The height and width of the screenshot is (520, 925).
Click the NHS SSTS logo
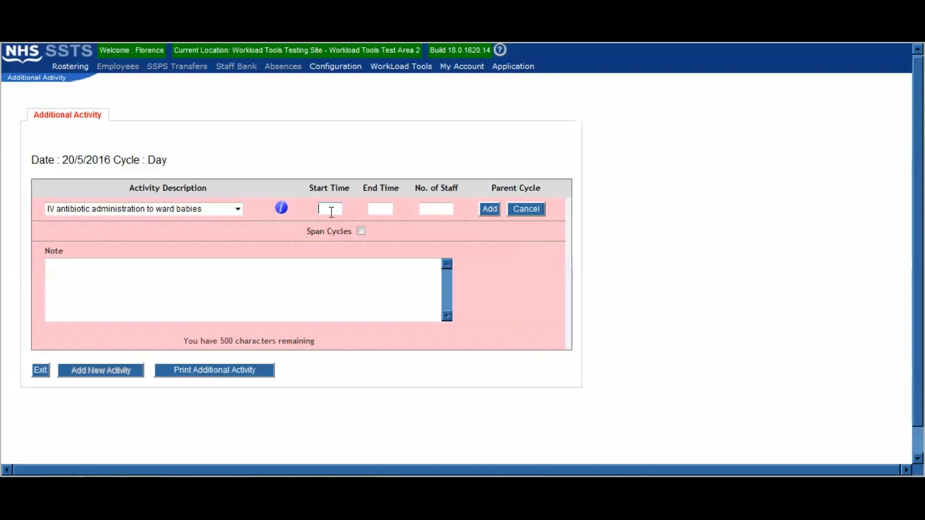[46, 51]
